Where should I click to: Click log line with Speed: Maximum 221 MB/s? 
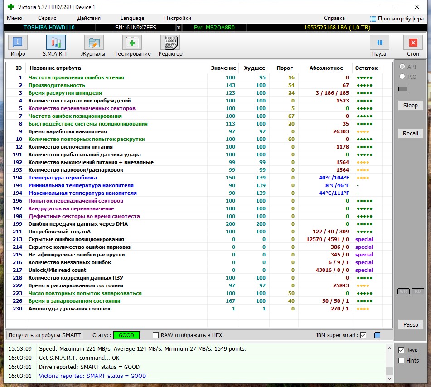coord(142,348)
